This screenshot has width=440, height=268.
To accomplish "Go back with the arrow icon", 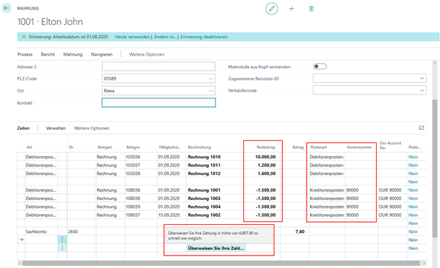I will tap(6, 8).
